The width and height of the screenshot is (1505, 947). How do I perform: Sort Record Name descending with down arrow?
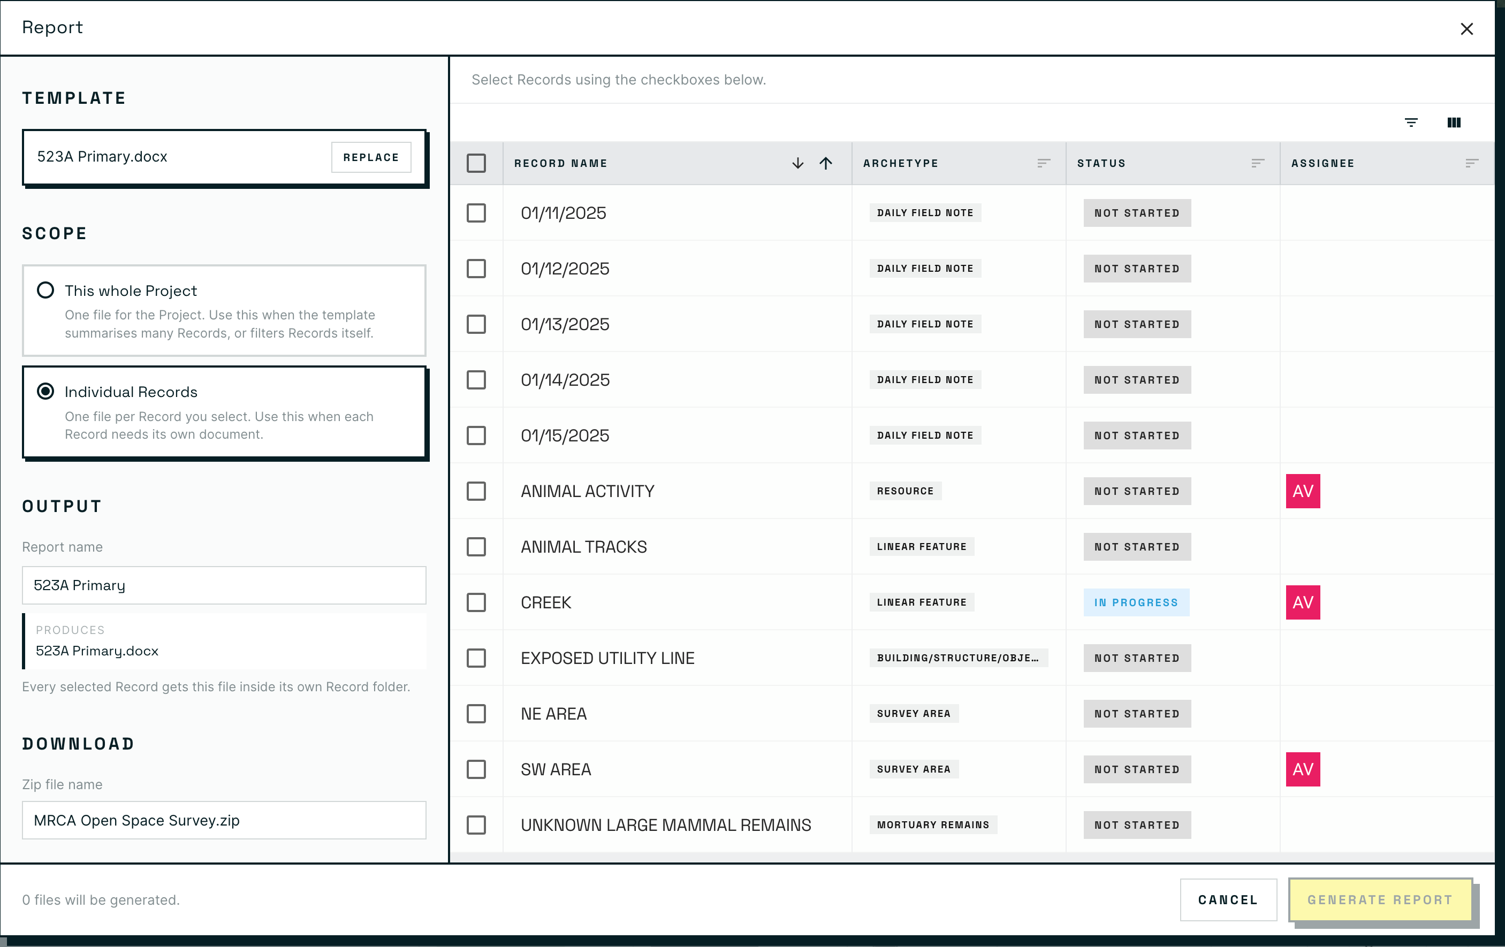(x=797, y=163)
